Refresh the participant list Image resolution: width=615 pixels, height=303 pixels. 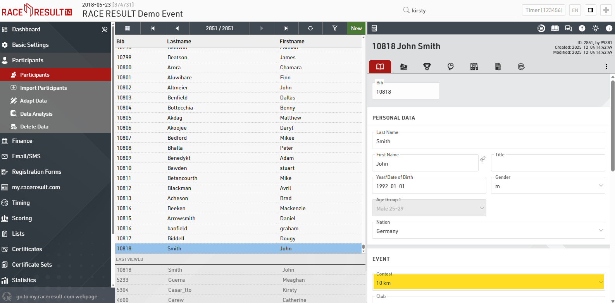click(310, 28)
